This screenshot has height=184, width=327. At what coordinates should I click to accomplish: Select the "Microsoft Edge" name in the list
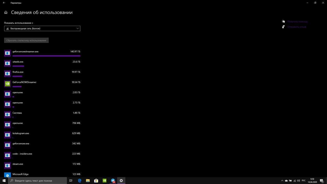click(x=20, y=174)
